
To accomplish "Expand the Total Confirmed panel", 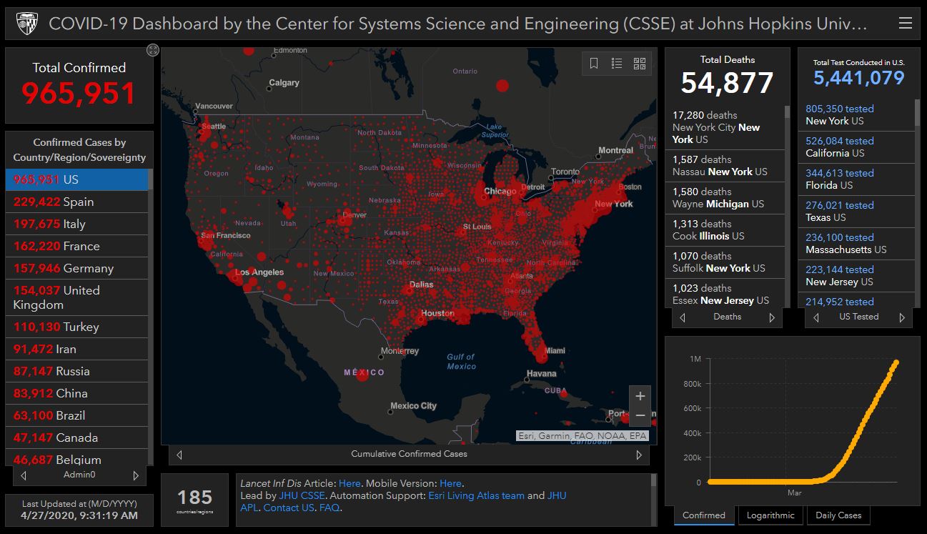I will tap(152, 49).
